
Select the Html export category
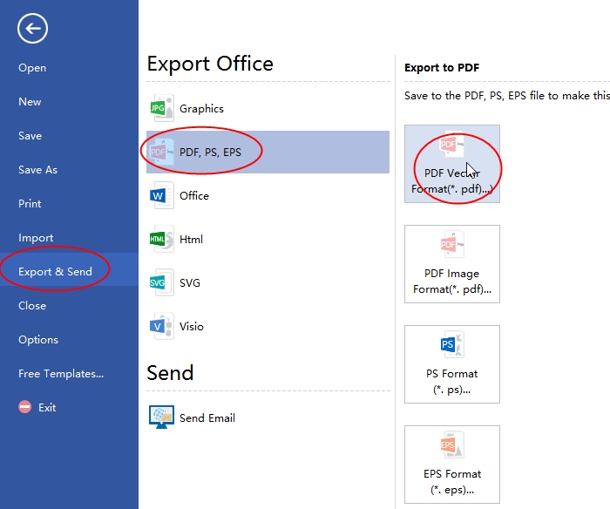(x=268, y=240)
